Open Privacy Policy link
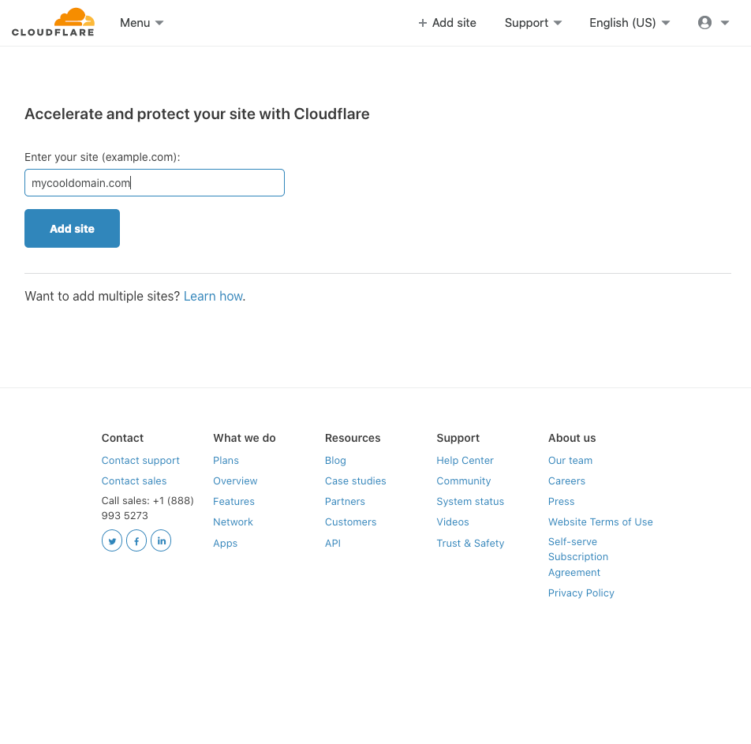 point(581,593)
